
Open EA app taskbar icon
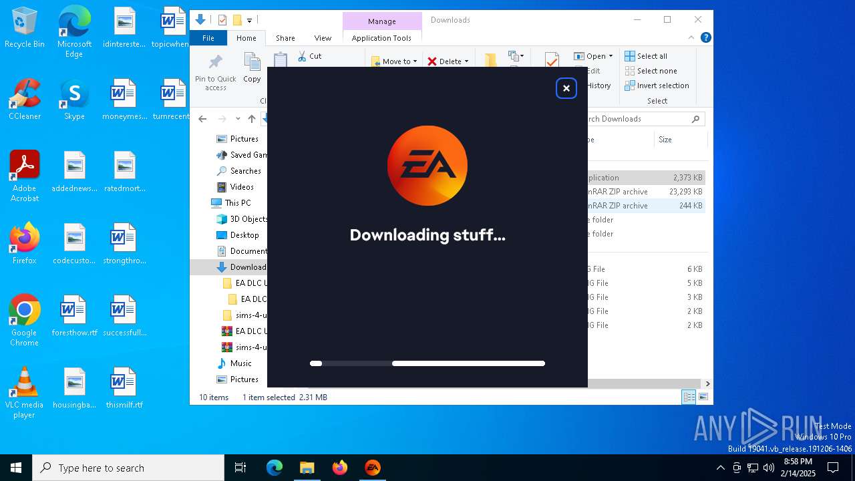click(x=373, y=468)
